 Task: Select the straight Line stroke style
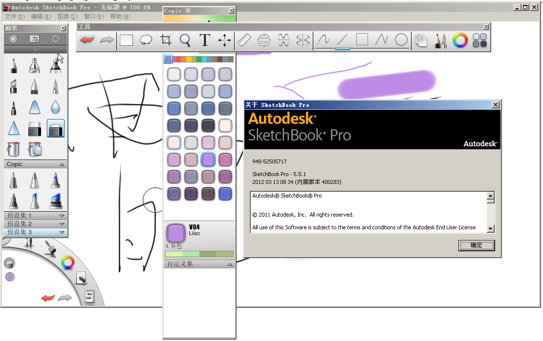pos(343,40)
